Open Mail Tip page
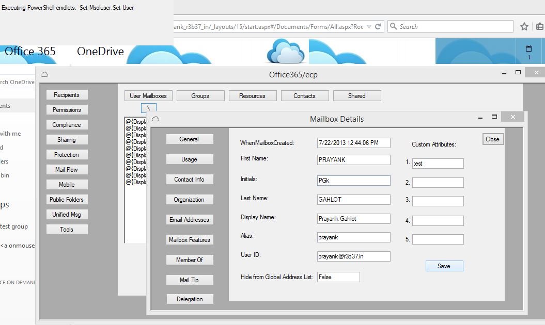The height and width of the screenshot is (325, 545). click(x=190, y=280)
